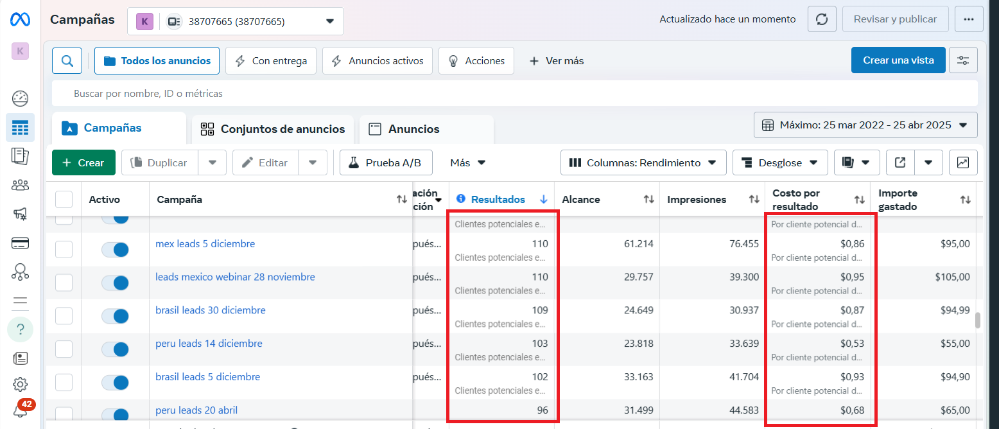Open the Audiences people icon
The height and width of the screenshot is (429, 999).
click(x=20, y=185)
